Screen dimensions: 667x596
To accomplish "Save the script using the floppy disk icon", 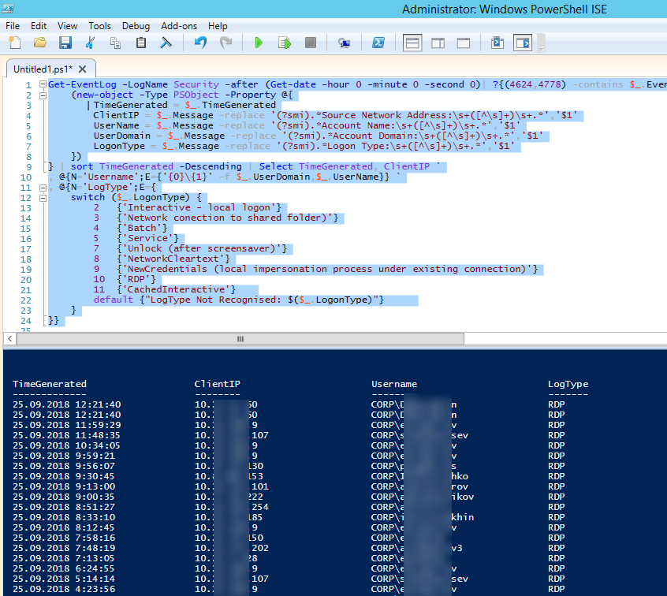I will [65, 43].
